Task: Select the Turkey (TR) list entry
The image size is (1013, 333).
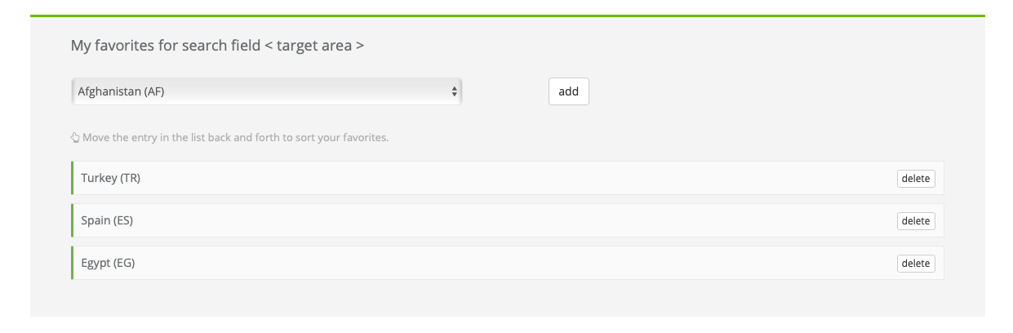Action: click(x=490, y=178)
